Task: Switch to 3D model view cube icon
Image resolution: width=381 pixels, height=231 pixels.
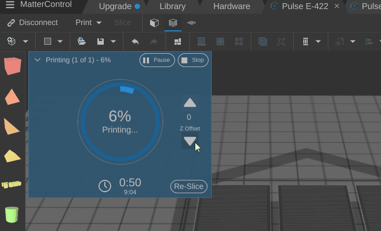Action: (154, 23)
